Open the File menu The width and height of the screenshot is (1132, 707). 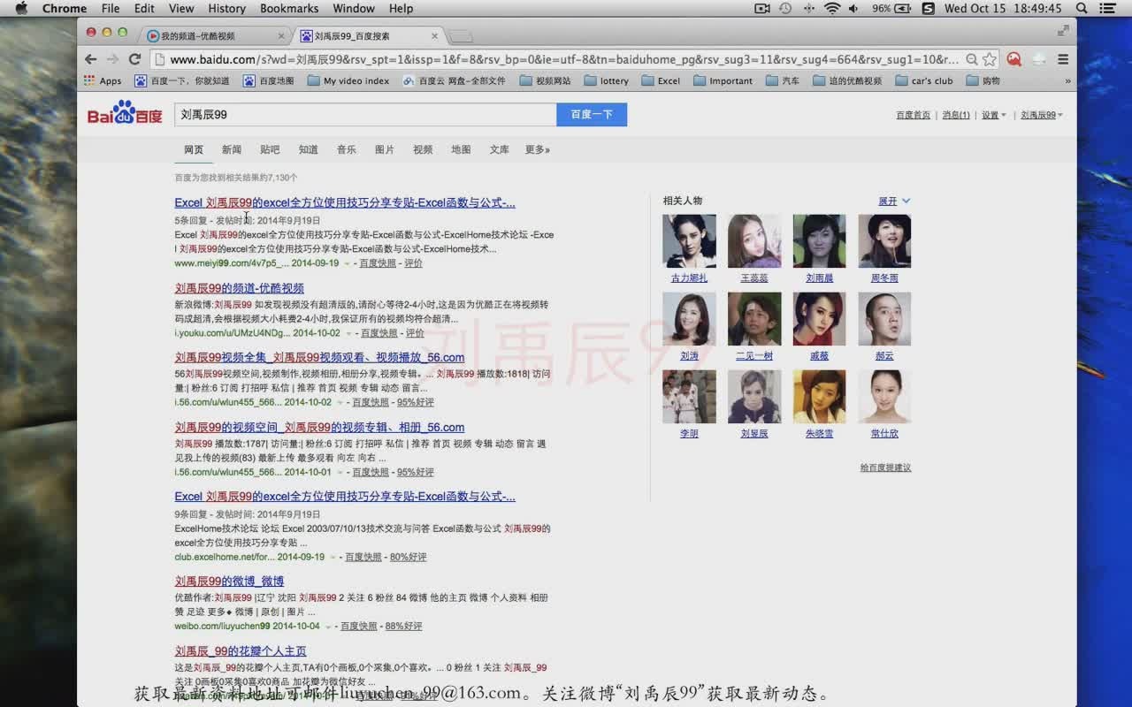111,8
